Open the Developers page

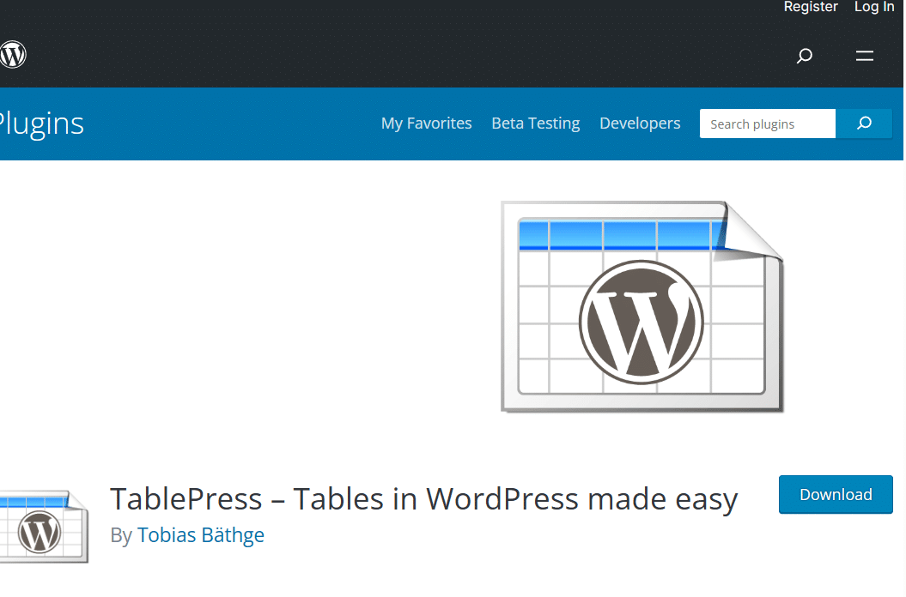click(640, 123)
